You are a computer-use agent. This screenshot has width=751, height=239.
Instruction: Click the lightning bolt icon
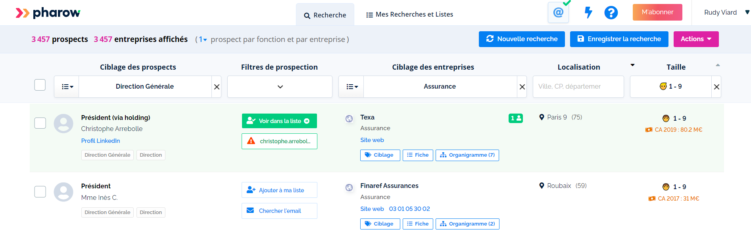(588, 13)
